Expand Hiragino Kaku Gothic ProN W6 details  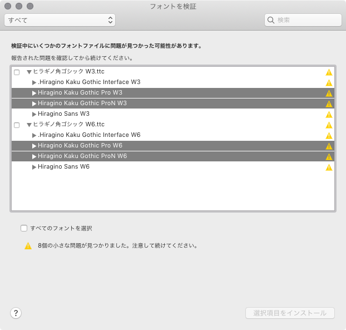34,156
